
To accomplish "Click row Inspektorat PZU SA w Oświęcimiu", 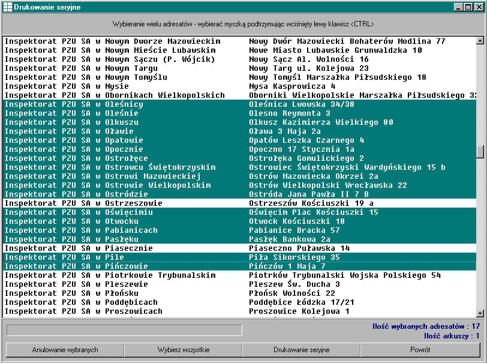I will 239,212.
